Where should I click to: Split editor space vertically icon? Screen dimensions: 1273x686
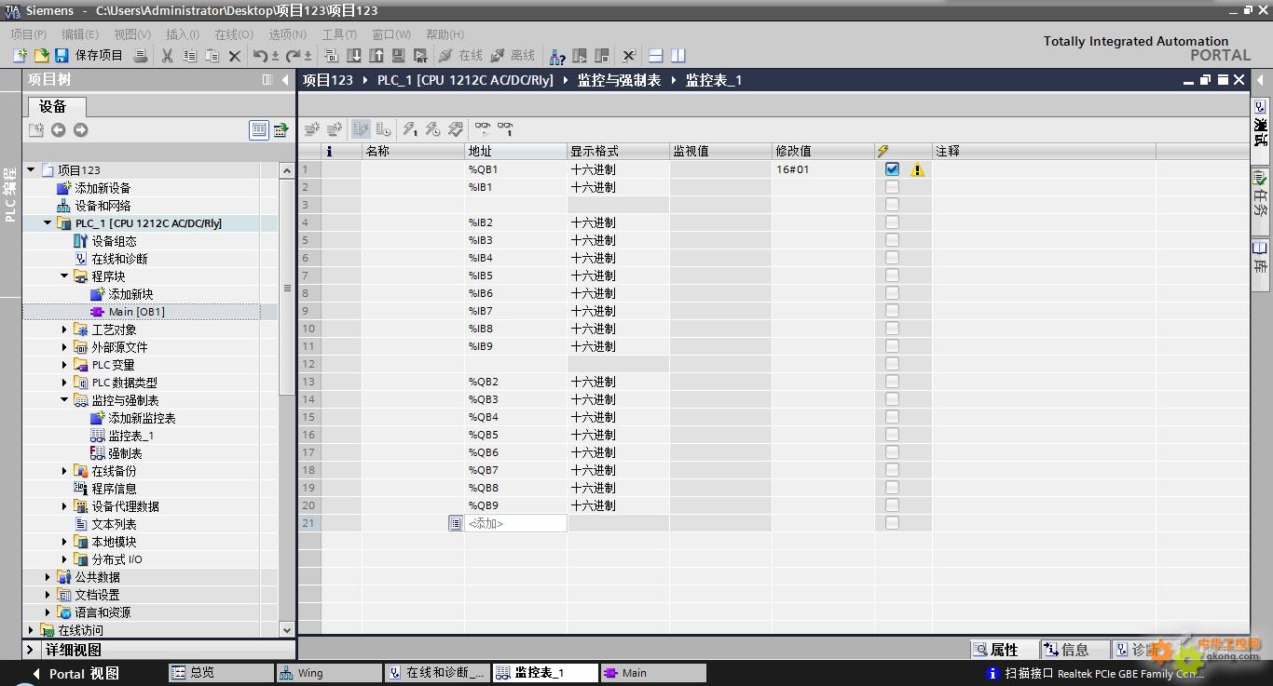tap(678, 56)
